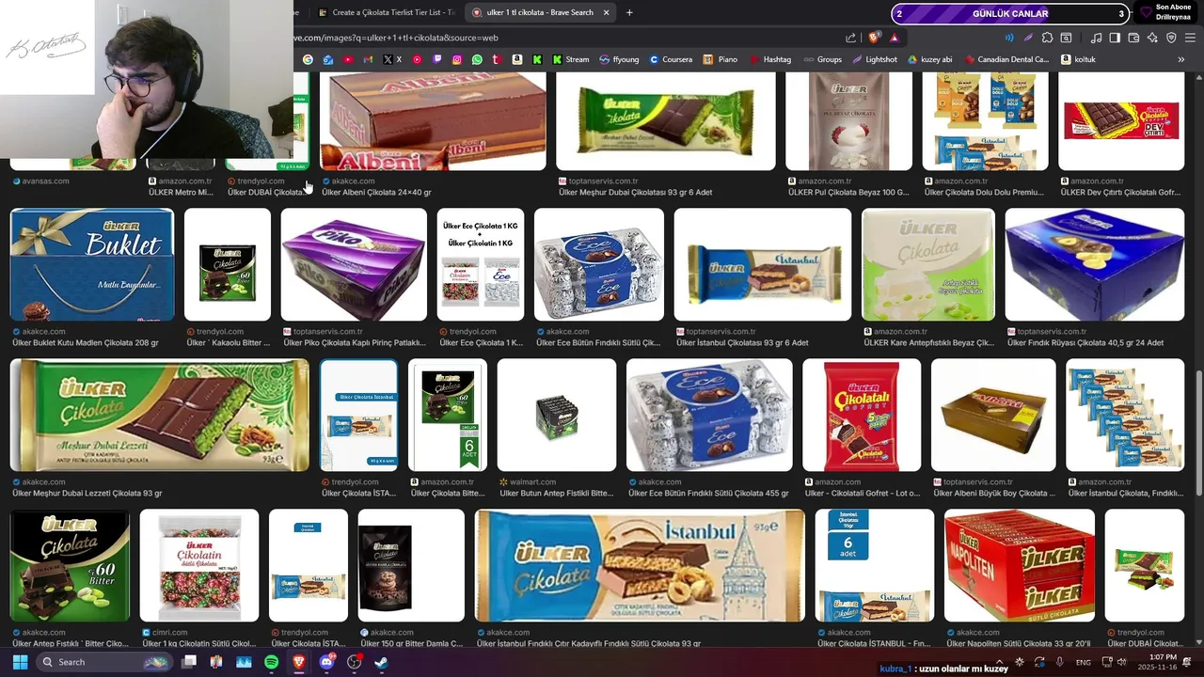The image size is (1204, 677).
Task: Click the Windows taskbar Search box
Action: point(103,662)
